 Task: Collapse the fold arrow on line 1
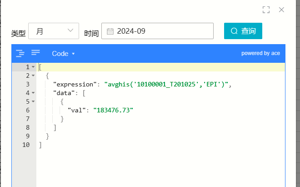coord(33,67)
